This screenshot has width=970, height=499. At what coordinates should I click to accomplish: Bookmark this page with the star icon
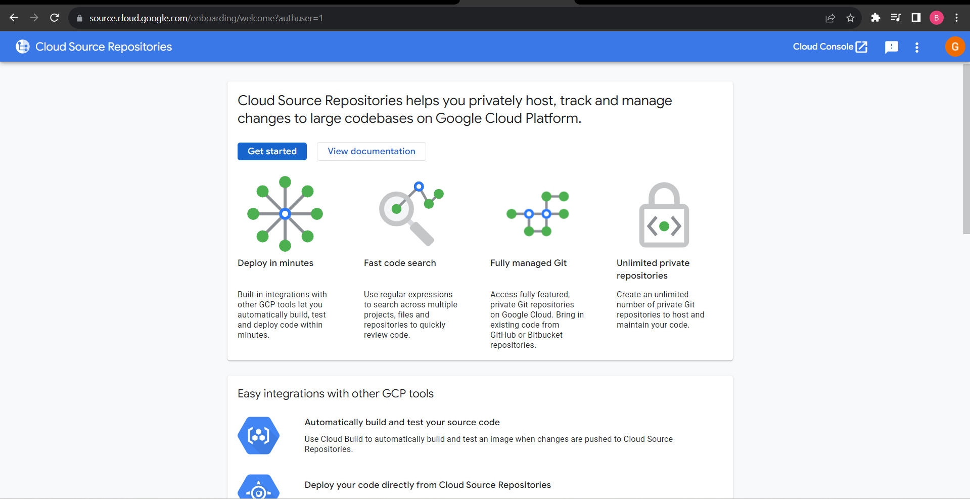(850, 18)
